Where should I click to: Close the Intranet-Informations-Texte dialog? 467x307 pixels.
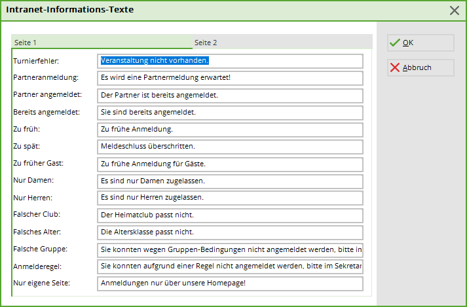click(x=455, y=10)
